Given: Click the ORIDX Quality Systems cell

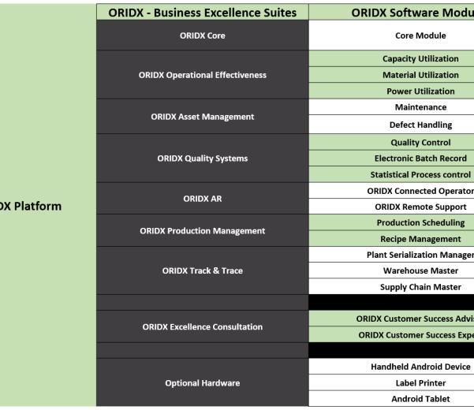Looking at the screenshot, I should coord(202,158).
